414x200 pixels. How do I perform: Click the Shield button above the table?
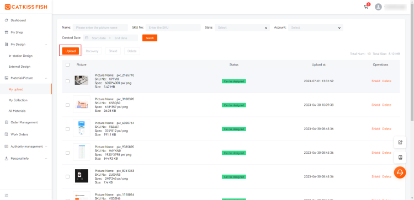click(x=113, y=51)
